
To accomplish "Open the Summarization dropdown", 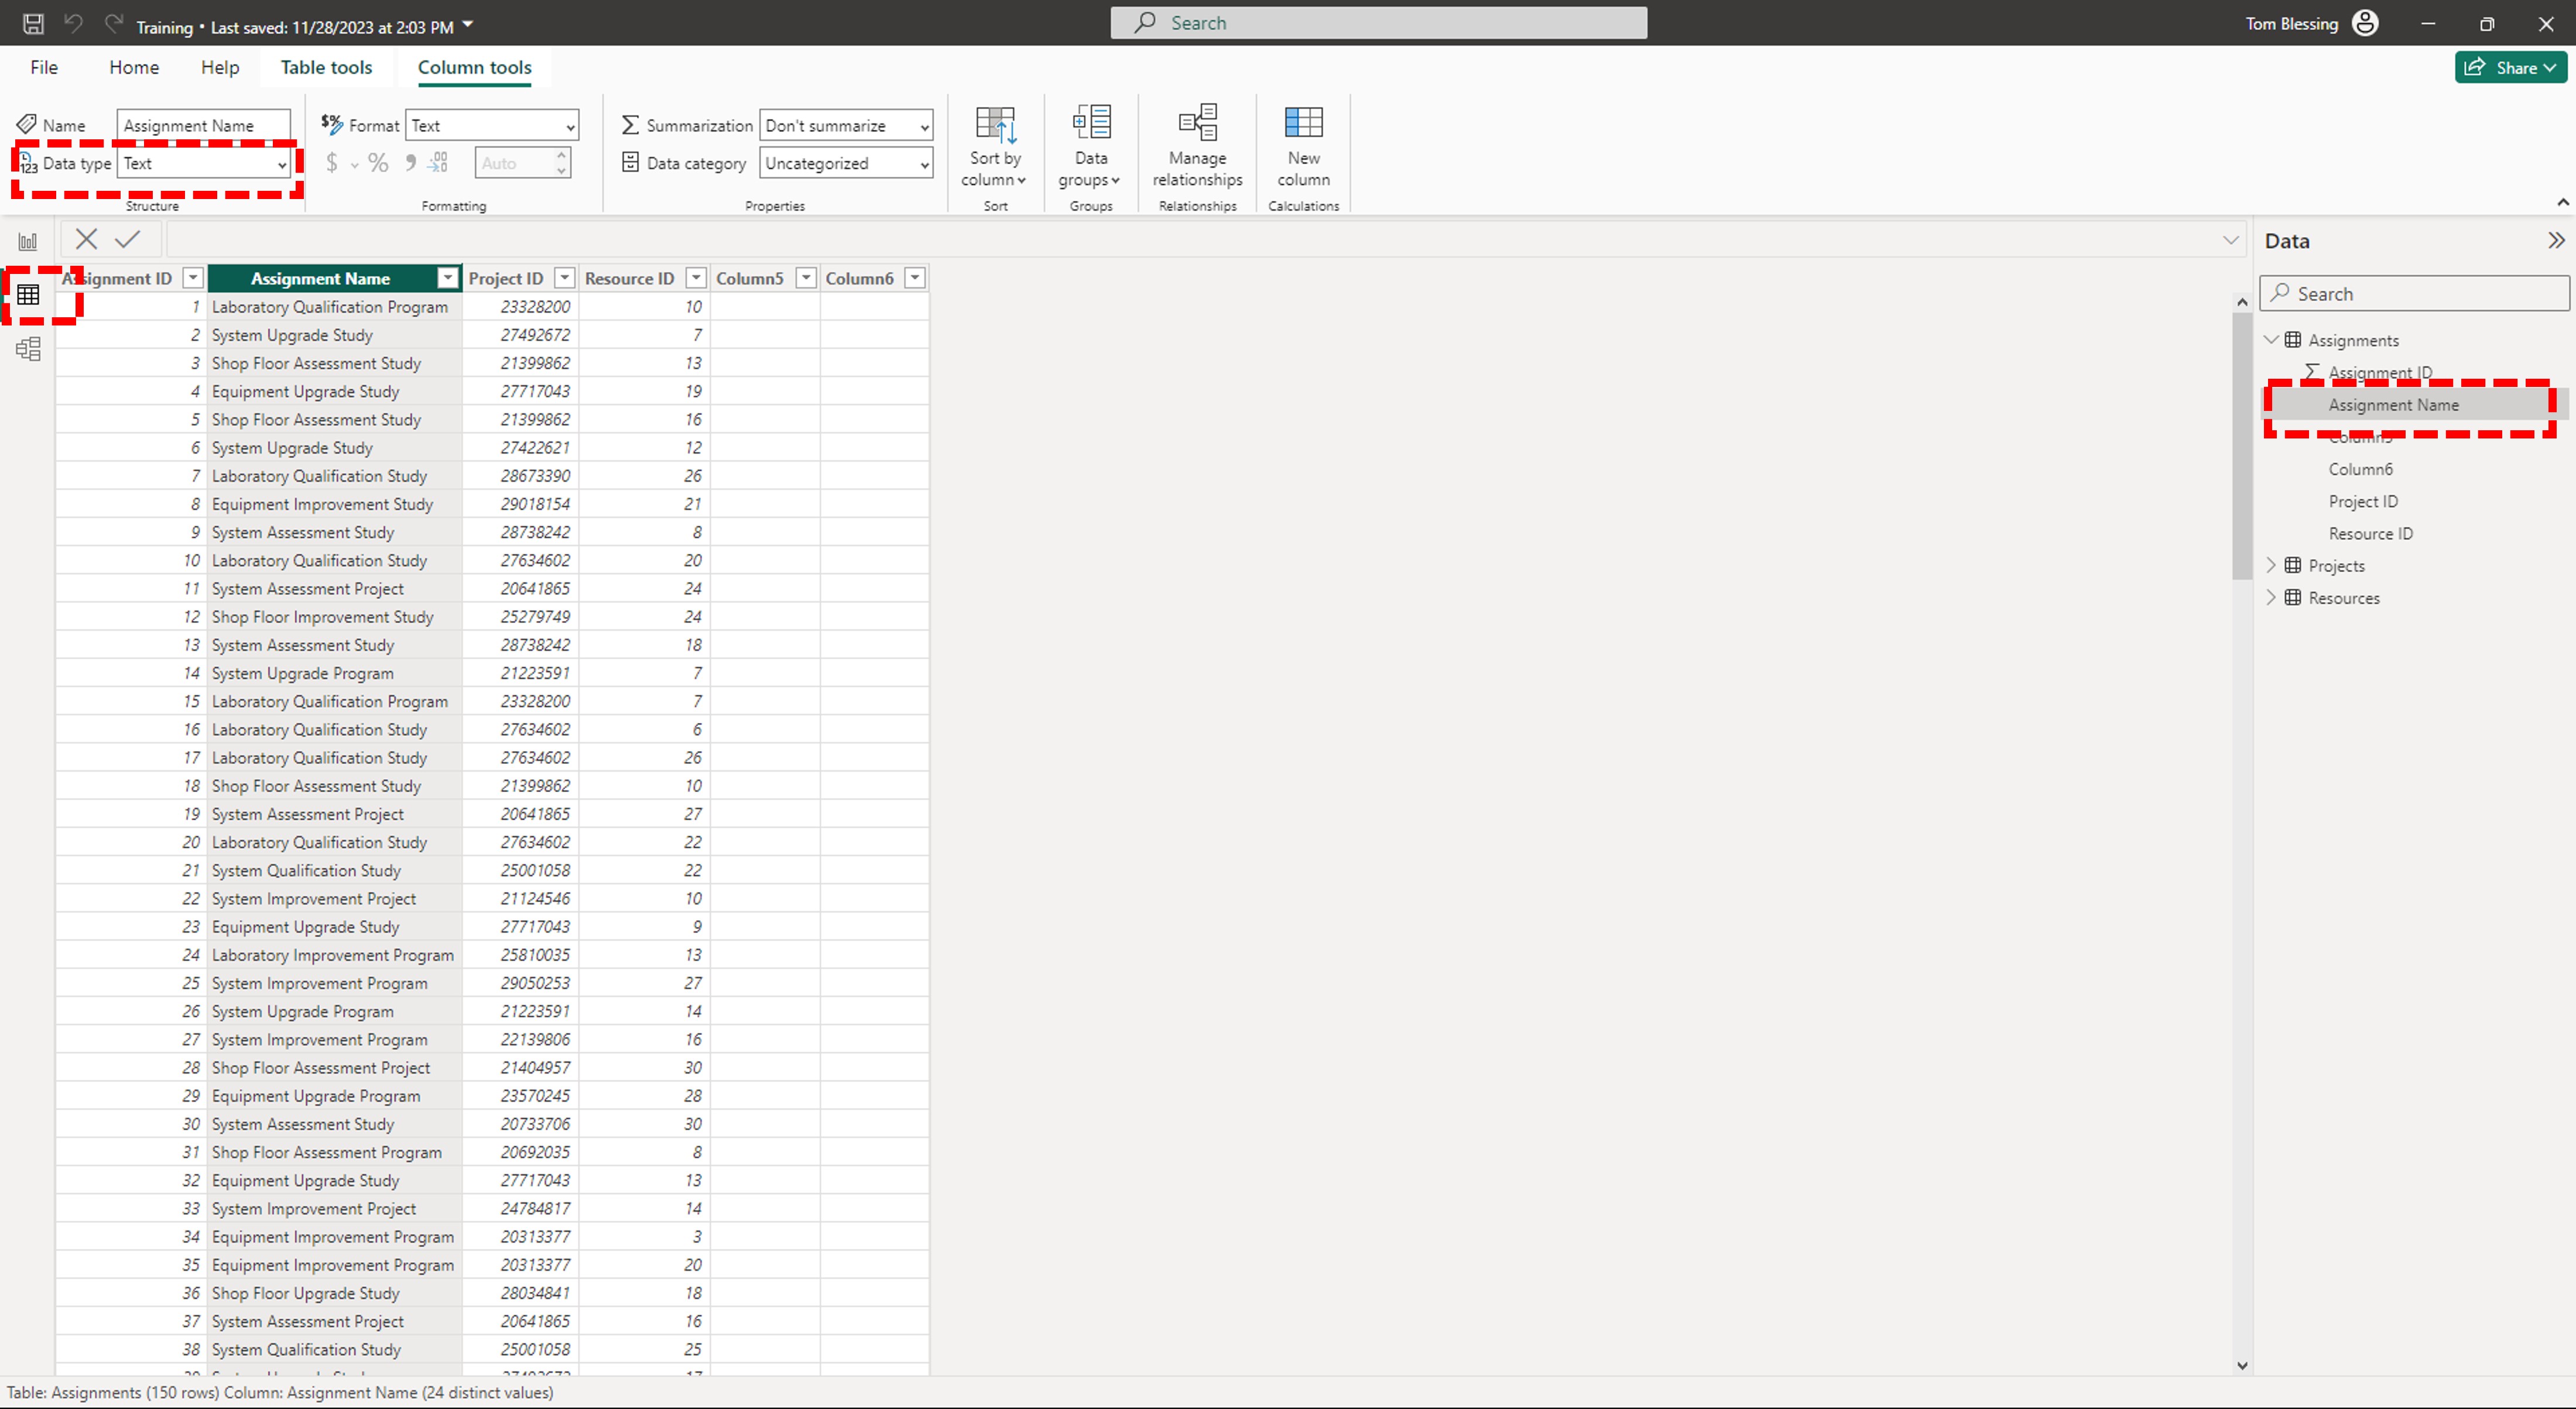I will (846, 126).
